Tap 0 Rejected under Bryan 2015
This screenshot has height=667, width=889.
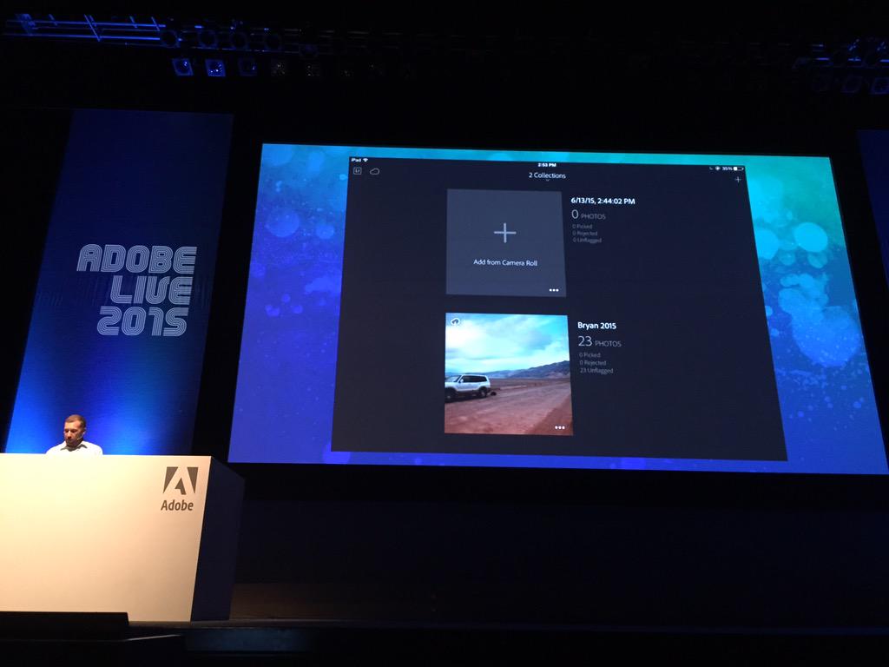pos(592,362)
